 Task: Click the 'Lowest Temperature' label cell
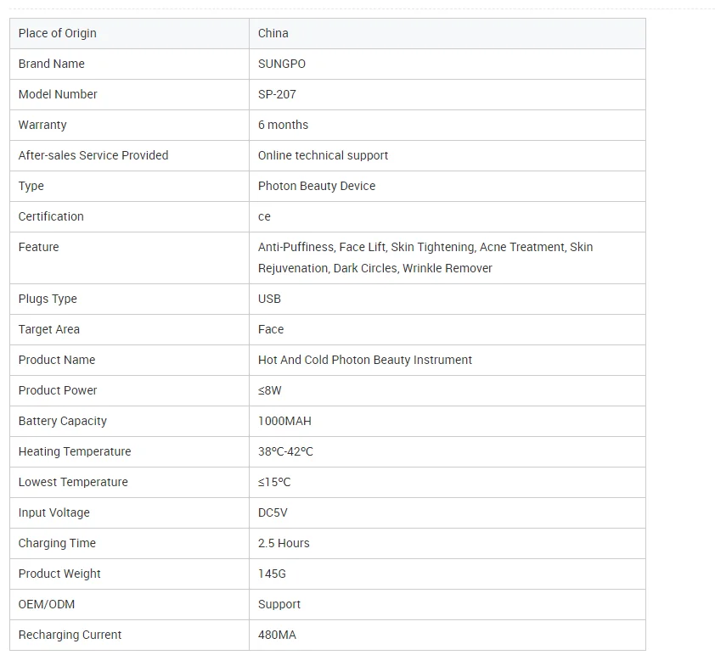(73, 482)
